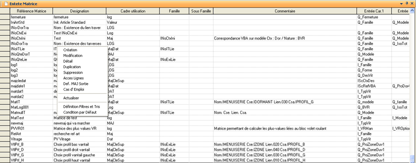Click 'Choix profil bas vantail' designation cell

80,144
